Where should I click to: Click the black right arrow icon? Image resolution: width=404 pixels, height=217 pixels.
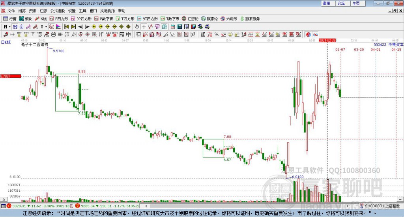pos(87,27)
